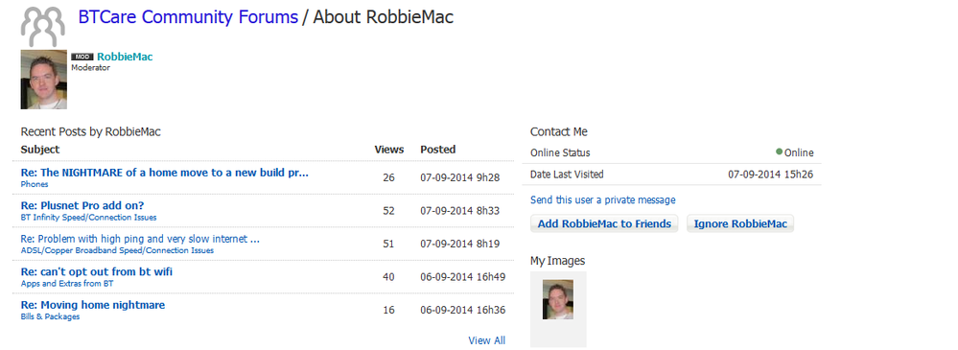
Task: Open the BTCare Community Forums link
Action: [188, 17]
